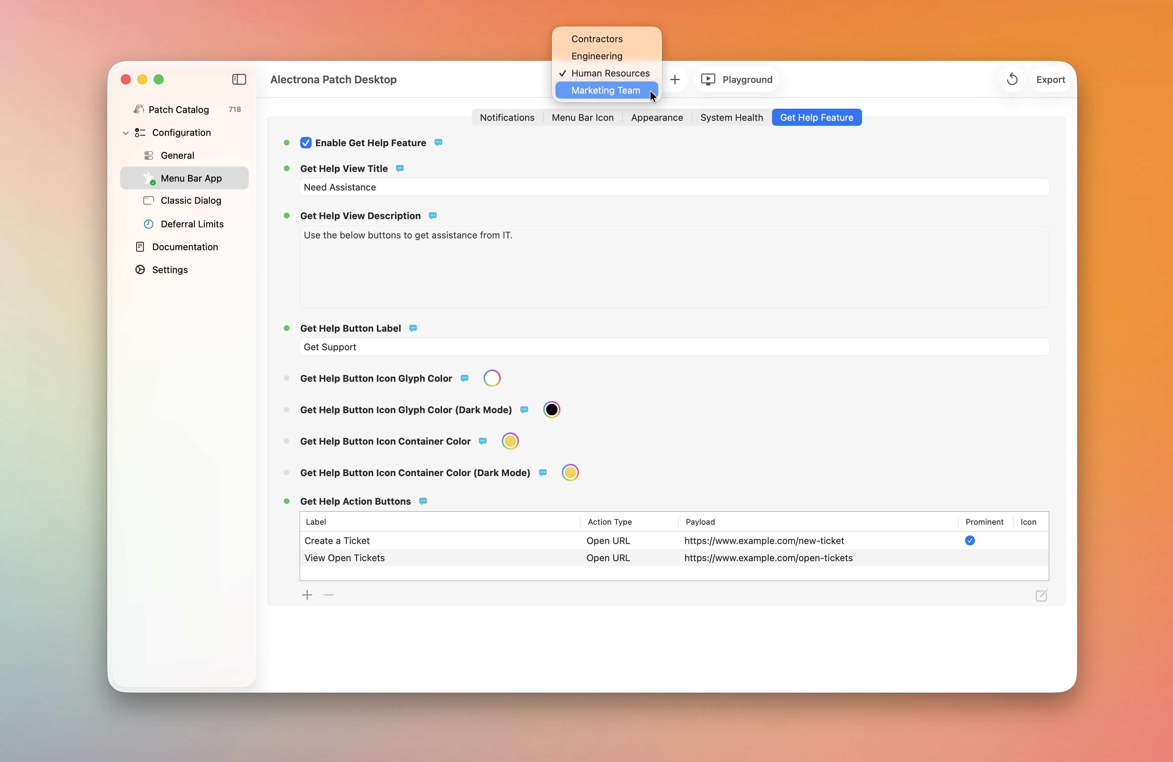Image resolution: width=1173 pixels, height=762 pixels.
Task: Toggle status dot for Icon Container Color
Action: [x=286, y=441]
